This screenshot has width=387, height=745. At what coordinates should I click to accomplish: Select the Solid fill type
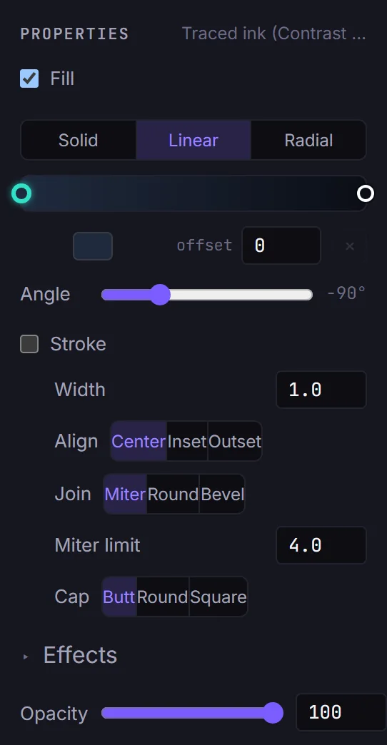(x=79, y=140)
